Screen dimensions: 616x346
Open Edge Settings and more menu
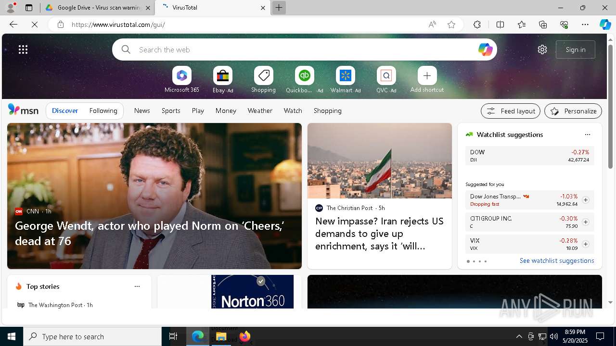point(585,25)
